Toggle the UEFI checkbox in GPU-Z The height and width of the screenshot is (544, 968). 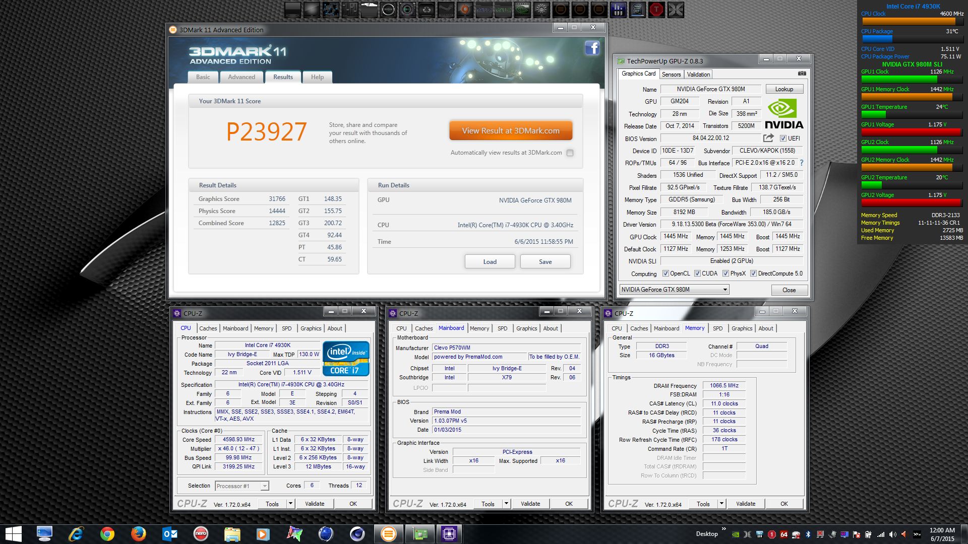coord(783,138)
